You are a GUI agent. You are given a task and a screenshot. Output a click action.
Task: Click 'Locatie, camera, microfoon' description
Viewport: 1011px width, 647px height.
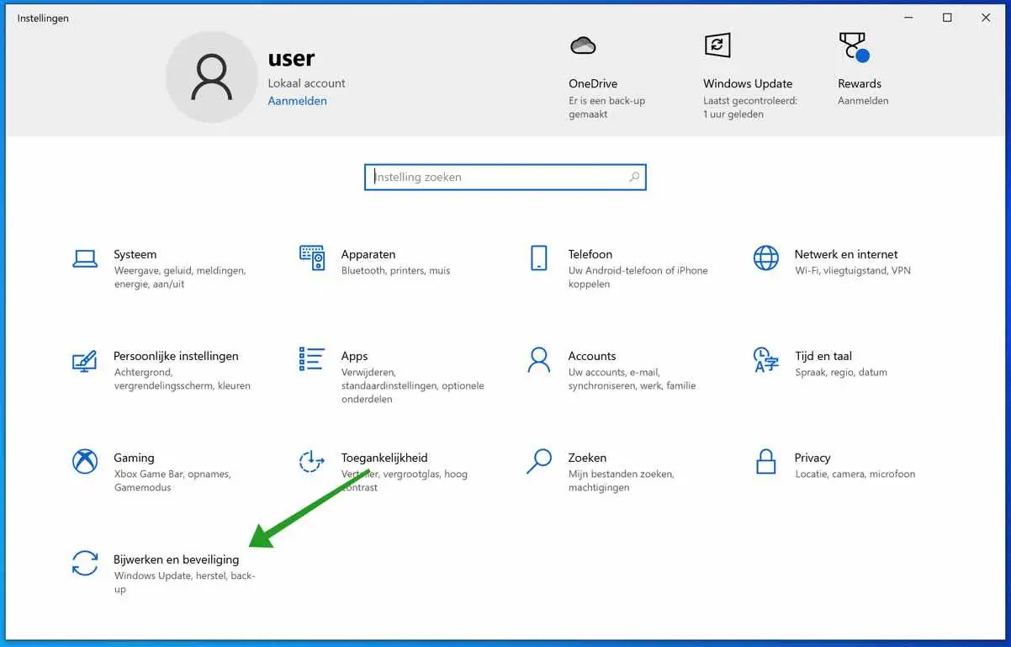(855, 475)
